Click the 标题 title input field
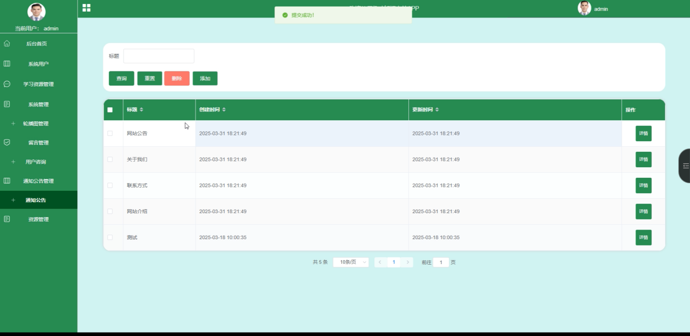 tap(160, 55)
